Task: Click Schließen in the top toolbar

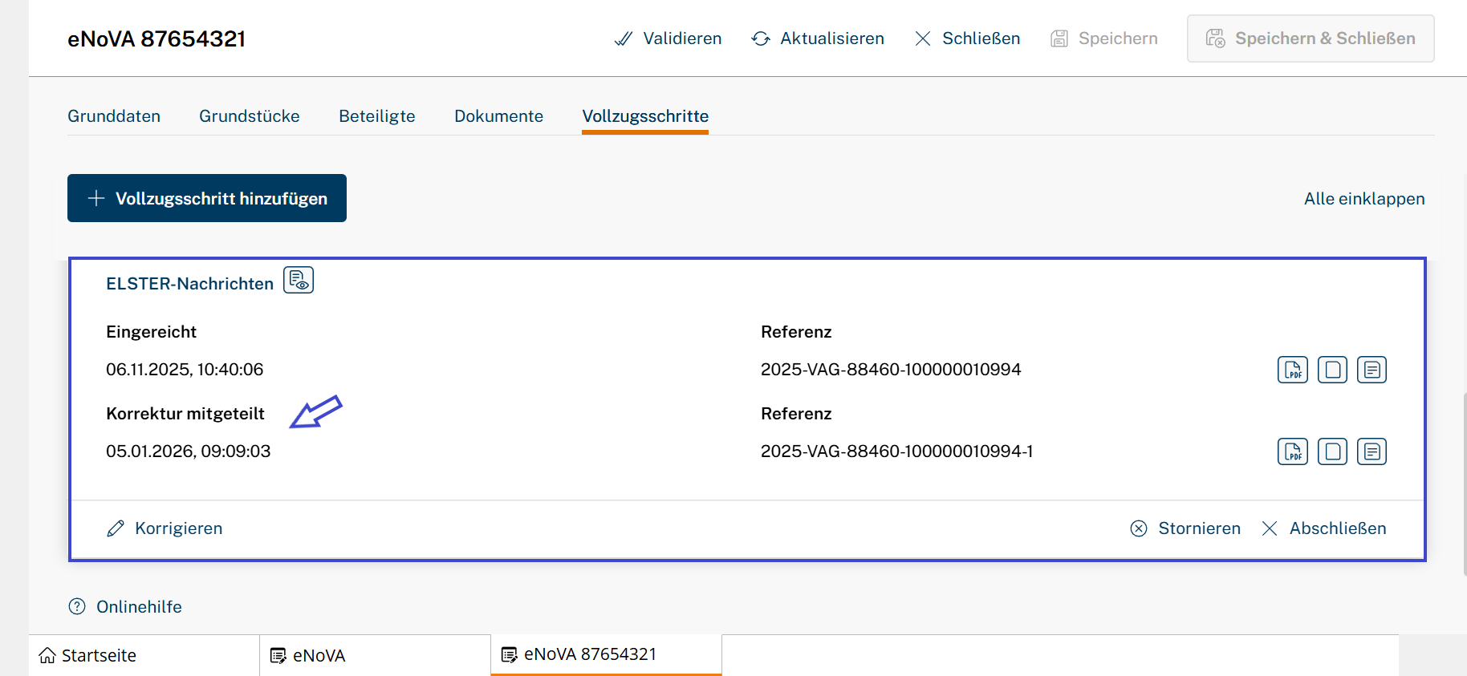Action: pos(967,38)
